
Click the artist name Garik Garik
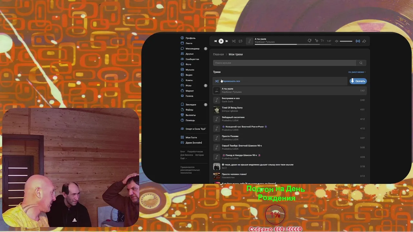point(227,101)
